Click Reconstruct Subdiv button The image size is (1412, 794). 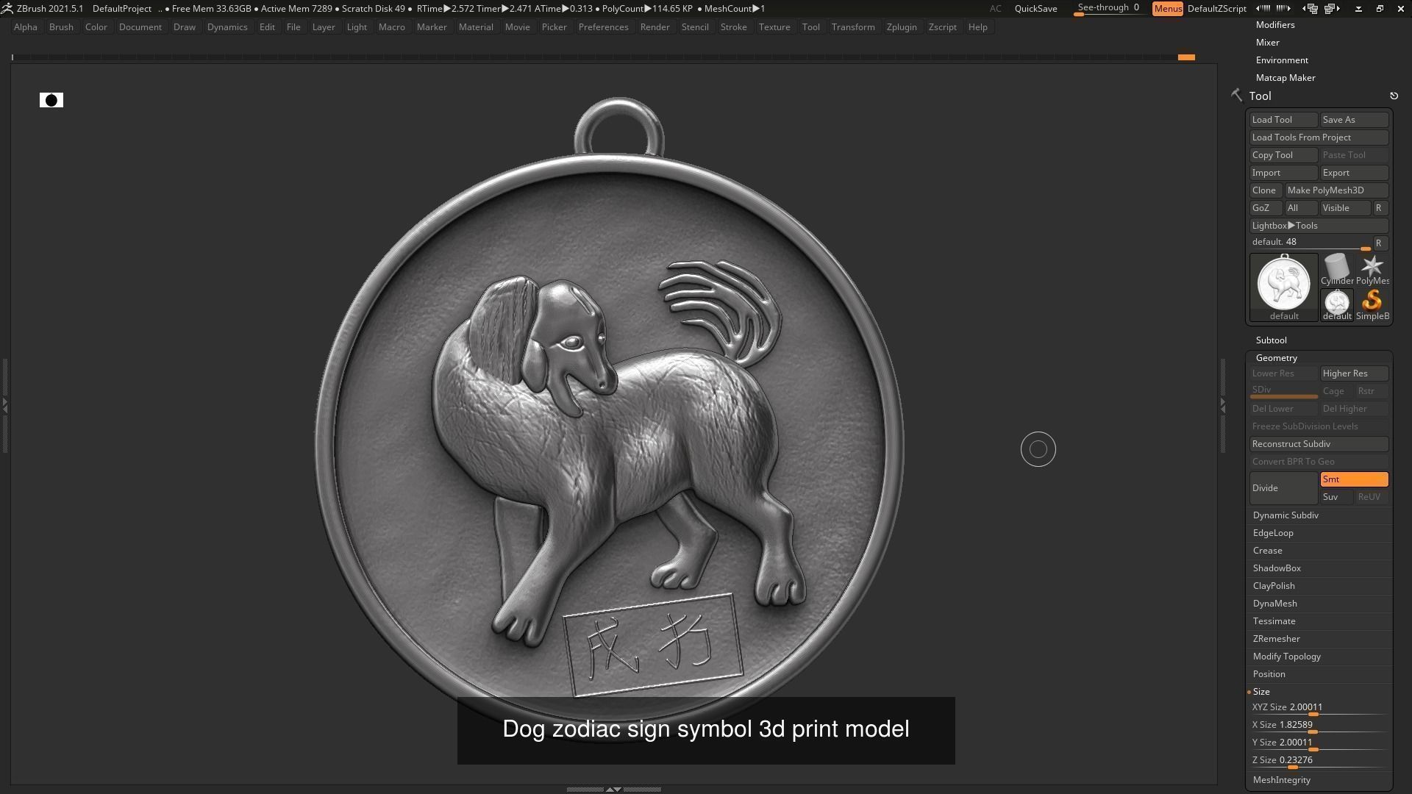click(1319, 444)
